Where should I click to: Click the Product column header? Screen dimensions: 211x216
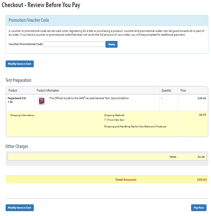coord(13,91)
